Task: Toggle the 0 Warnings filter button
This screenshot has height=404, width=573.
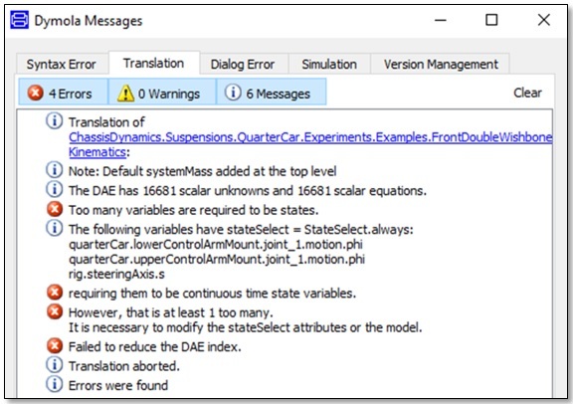Action: [162, 94]
